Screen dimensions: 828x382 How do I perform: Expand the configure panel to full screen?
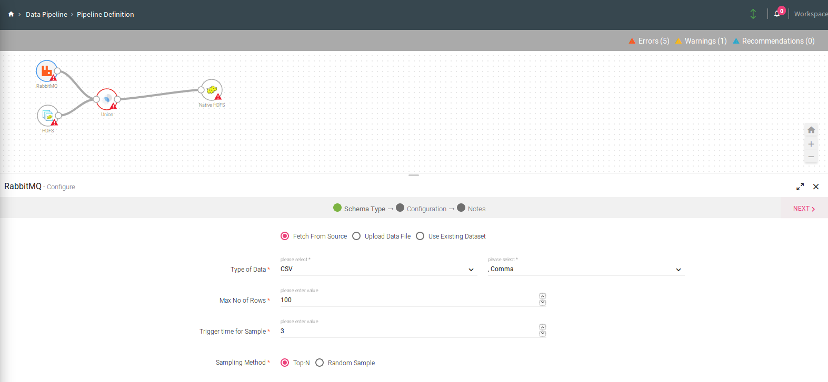[x=800, y=187]
